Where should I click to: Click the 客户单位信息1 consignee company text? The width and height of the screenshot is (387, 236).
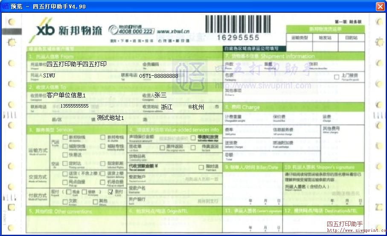pyautogui.click(x=66, y=95)
